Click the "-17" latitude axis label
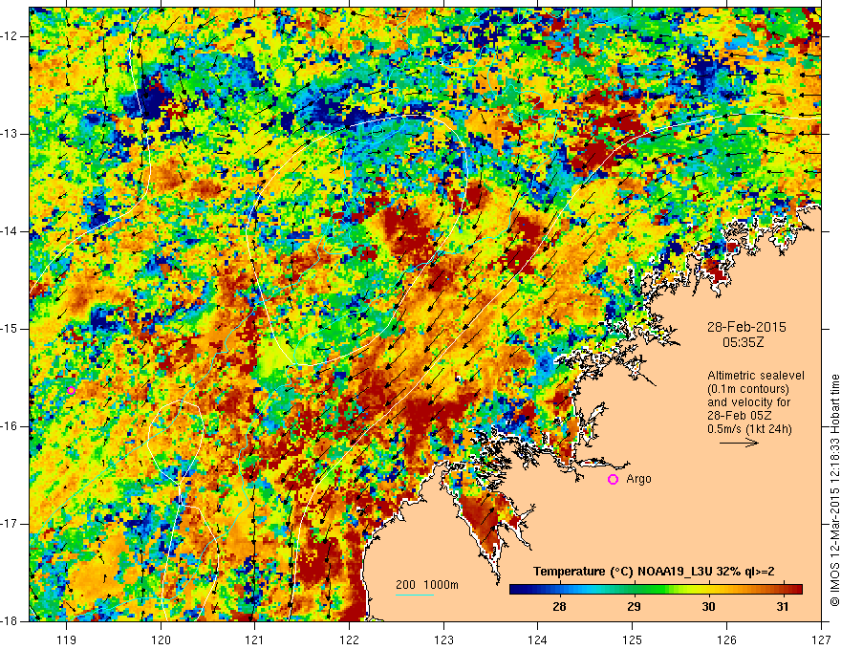 tap(10, 524)
